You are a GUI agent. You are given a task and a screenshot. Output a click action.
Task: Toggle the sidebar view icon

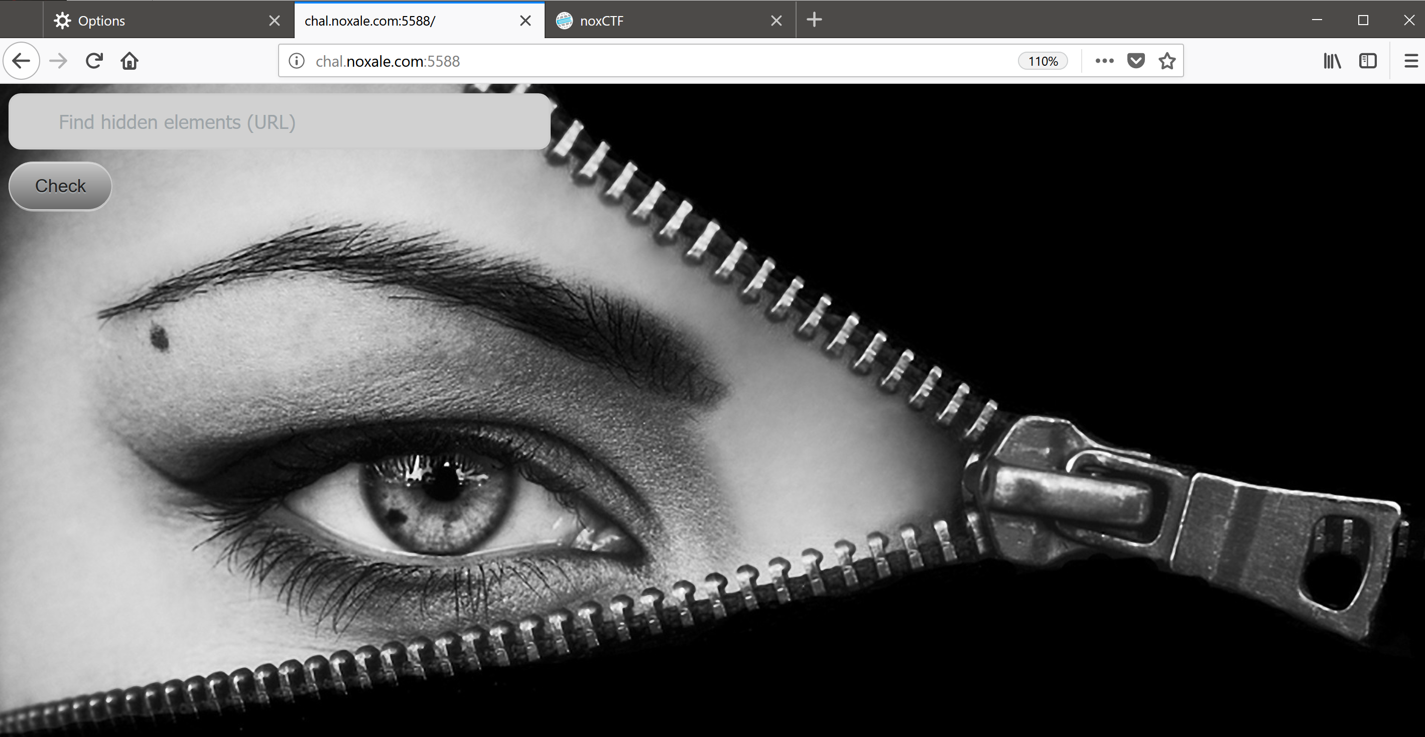1367,61
